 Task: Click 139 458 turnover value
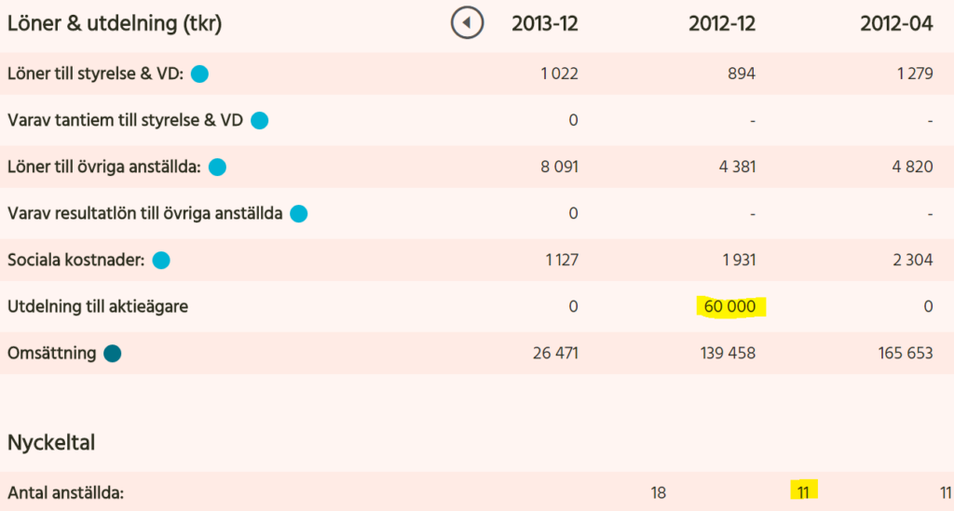[728, 353]
